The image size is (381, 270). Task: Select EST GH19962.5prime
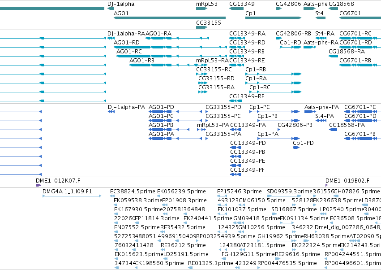[281, 236]
